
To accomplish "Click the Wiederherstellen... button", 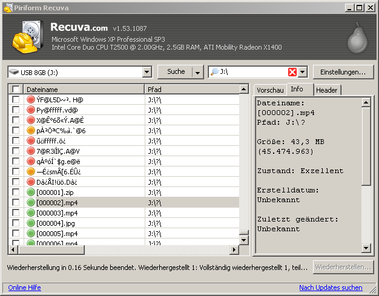I will (x=343, y=267).
